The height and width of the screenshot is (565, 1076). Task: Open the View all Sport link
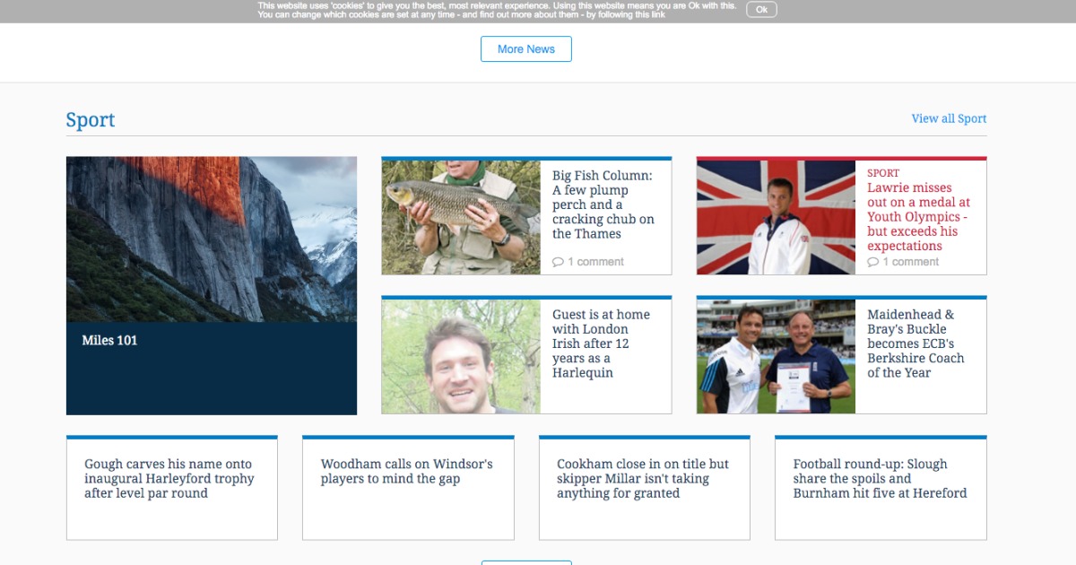pos(948,118)
